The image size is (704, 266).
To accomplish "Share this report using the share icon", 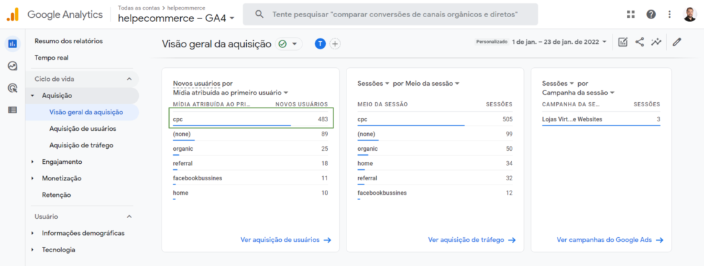I will 639,42.
